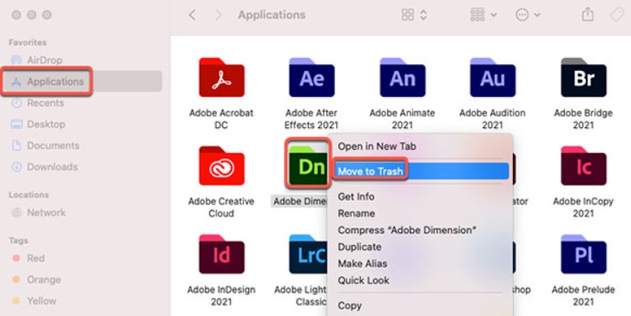Click the "Adobe Prelude 2021" label

pyautogui.click(x=583, y=295)
